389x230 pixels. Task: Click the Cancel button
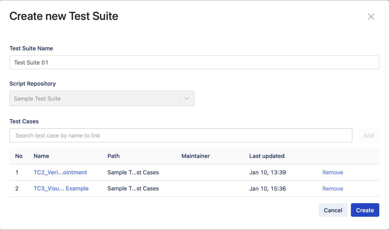pyautogui.click(x=333, y=210)
